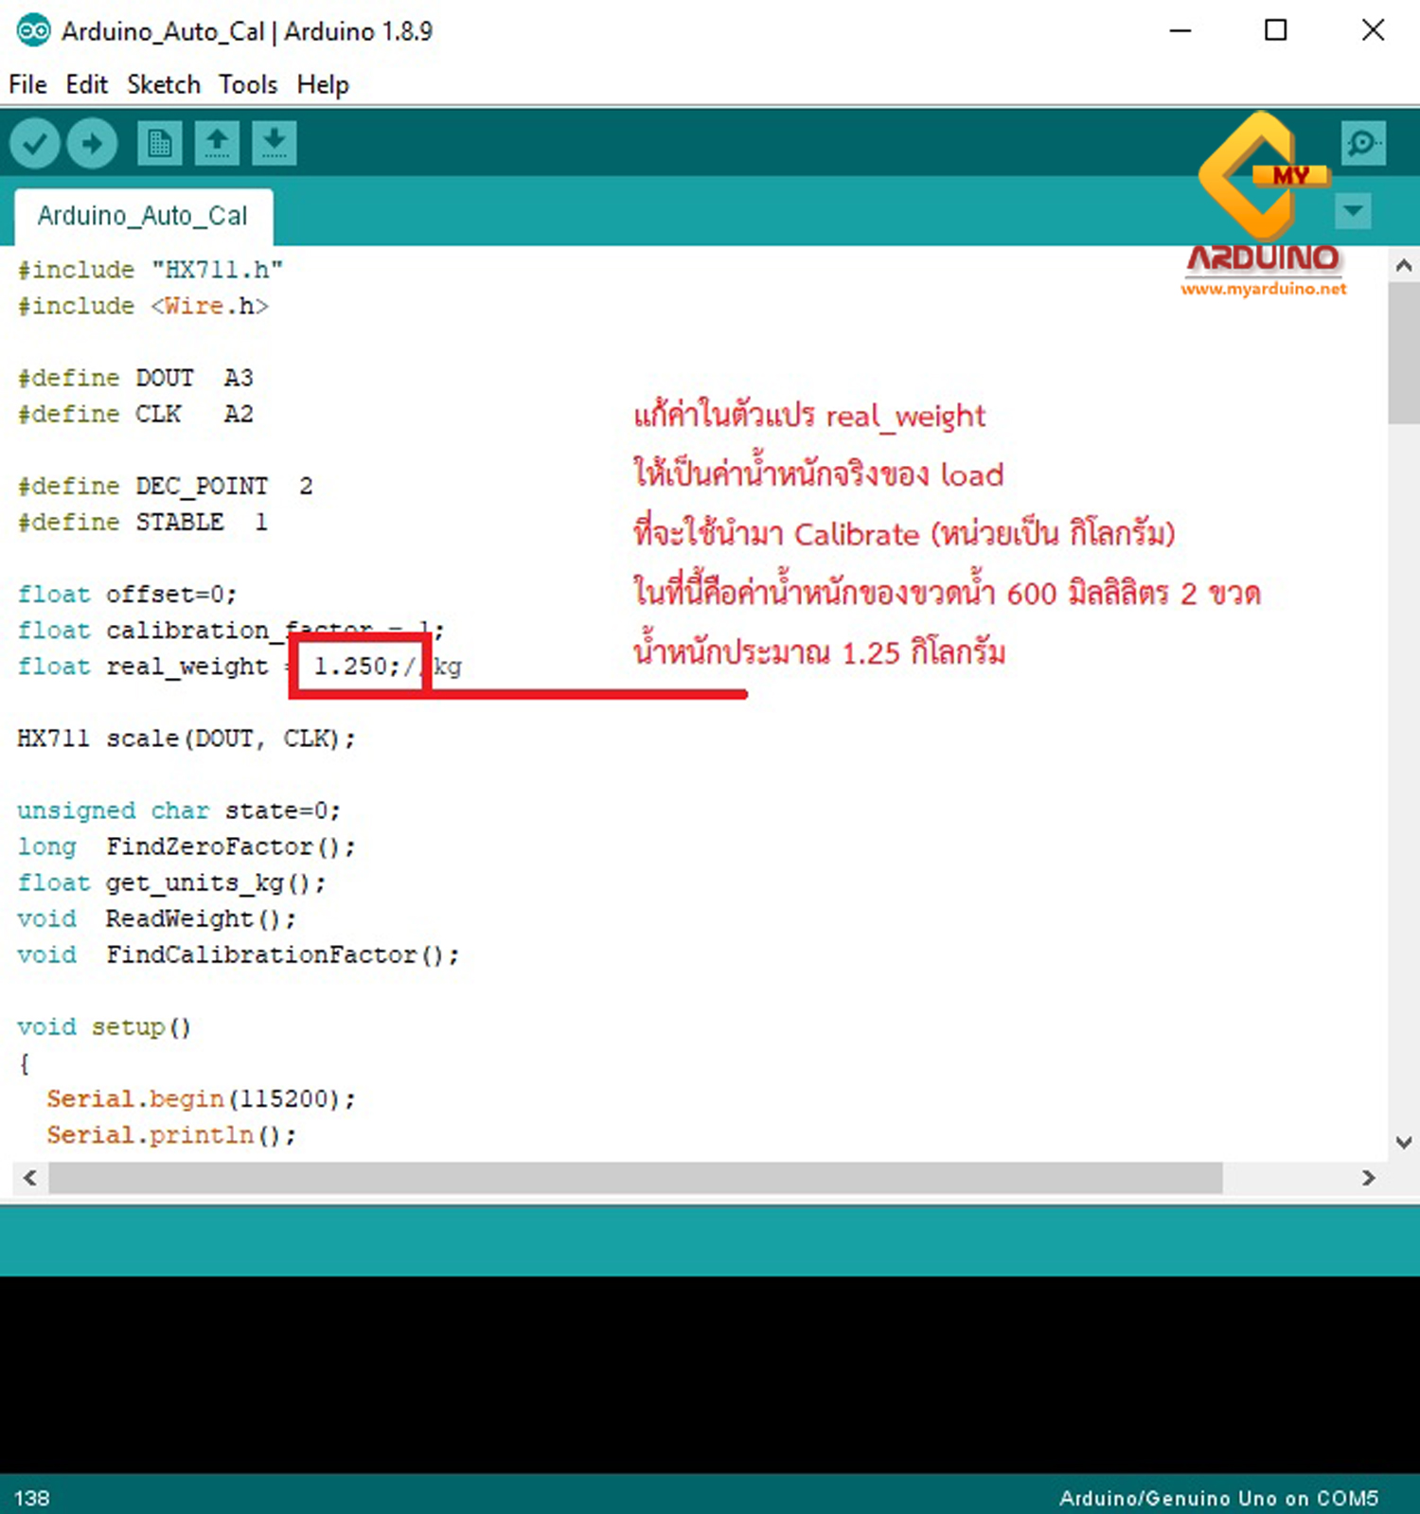The width and height of the screenshot is (1420, 1514).
Task: Open the Edit menu
Action: (x=86, y=85)
